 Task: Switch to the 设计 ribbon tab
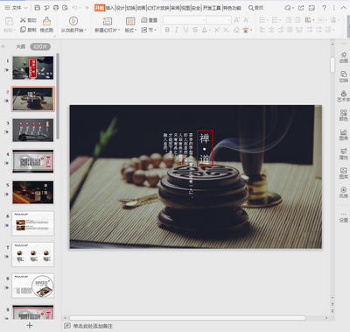(x=120, y=8)
